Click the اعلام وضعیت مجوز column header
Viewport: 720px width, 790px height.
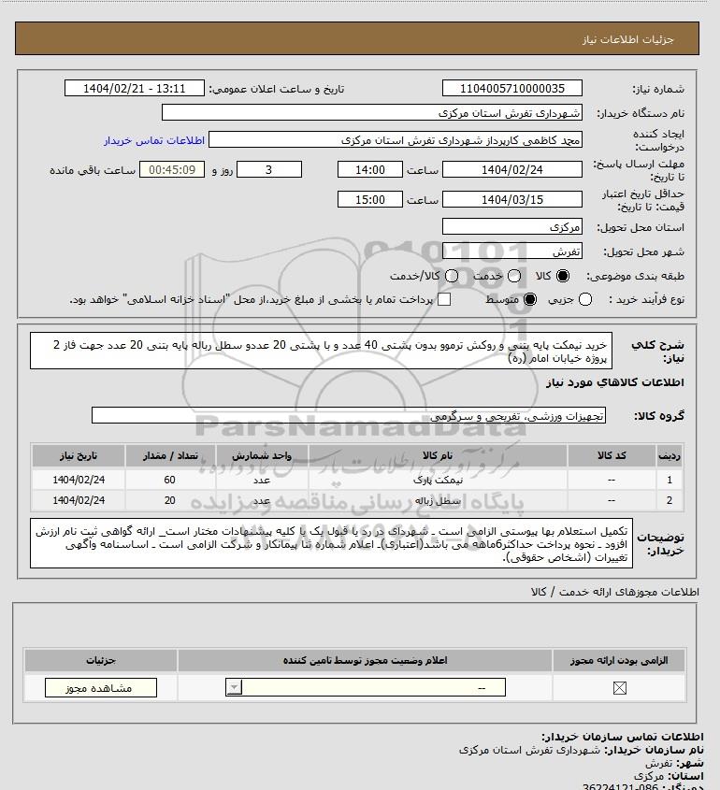point(365,660)
